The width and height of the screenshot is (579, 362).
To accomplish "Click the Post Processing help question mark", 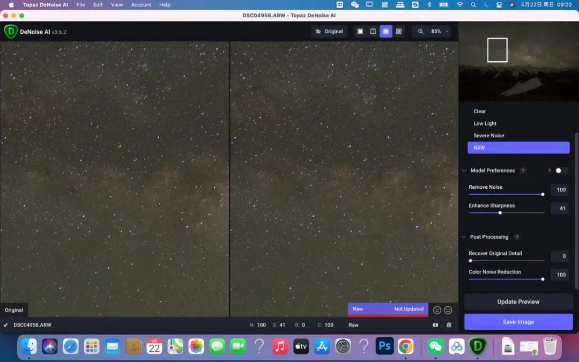I will pyautogui.click(x=517, y=237).
